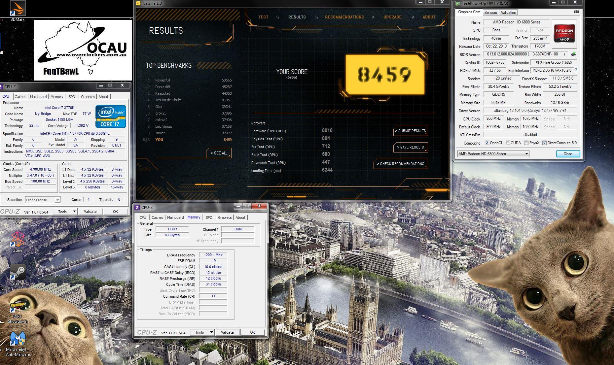The height and width of the screenshot is (365, 614).
Task: Open Malwarebytes Anti-Malware desktop icon
Action: coord(18,343)
